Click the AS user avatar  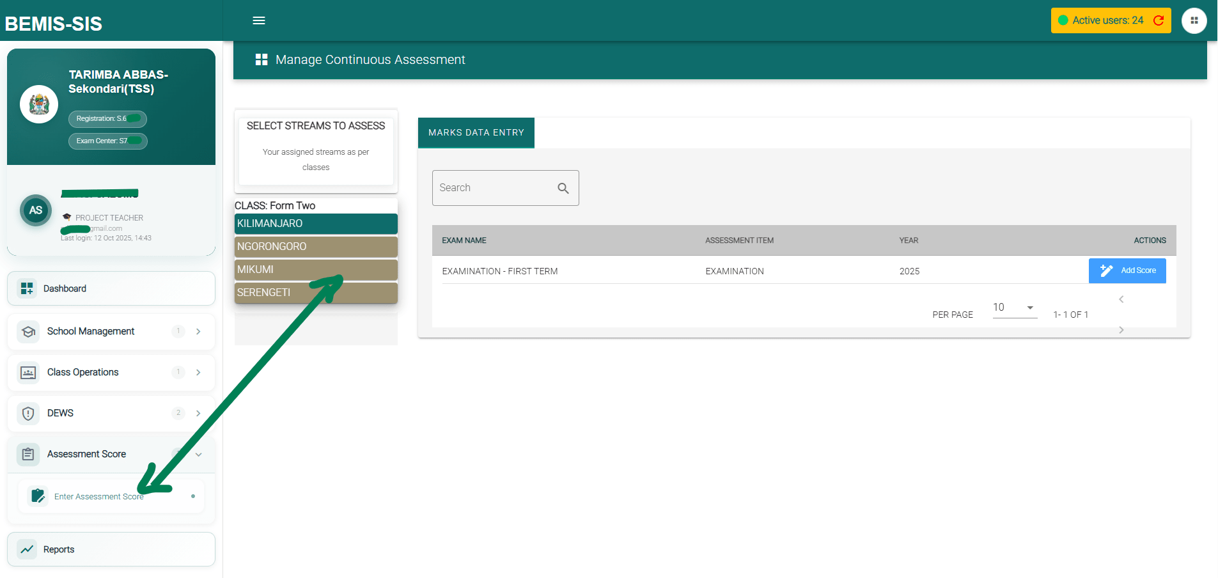click(36, 210)
